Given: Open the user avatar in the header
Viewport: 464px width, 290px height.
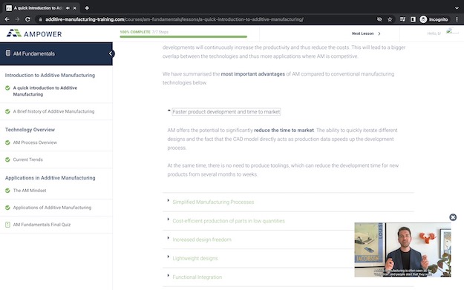Looking at the screenshot, I should pyautogui.click(x=452, y=31).
